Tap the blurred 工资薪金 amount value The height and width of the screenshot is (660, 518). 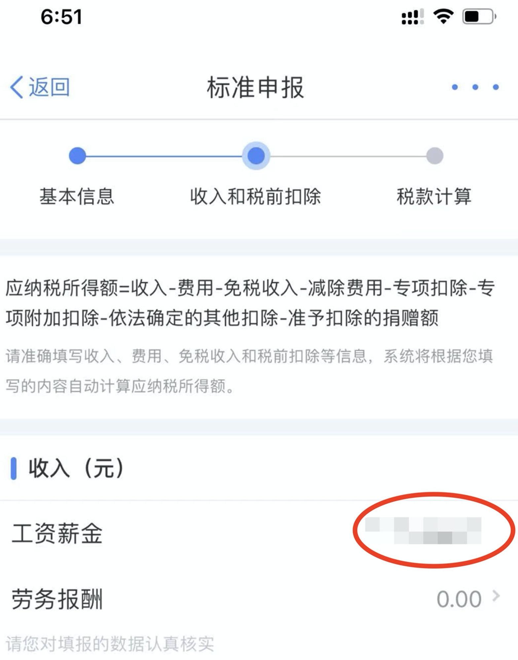pyautogui.click(x=423, y=531)
